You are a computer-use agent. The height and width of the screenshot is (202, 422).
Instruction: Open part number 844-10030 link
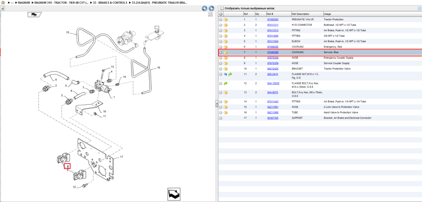pyautogui.click(x=273, y=83)
